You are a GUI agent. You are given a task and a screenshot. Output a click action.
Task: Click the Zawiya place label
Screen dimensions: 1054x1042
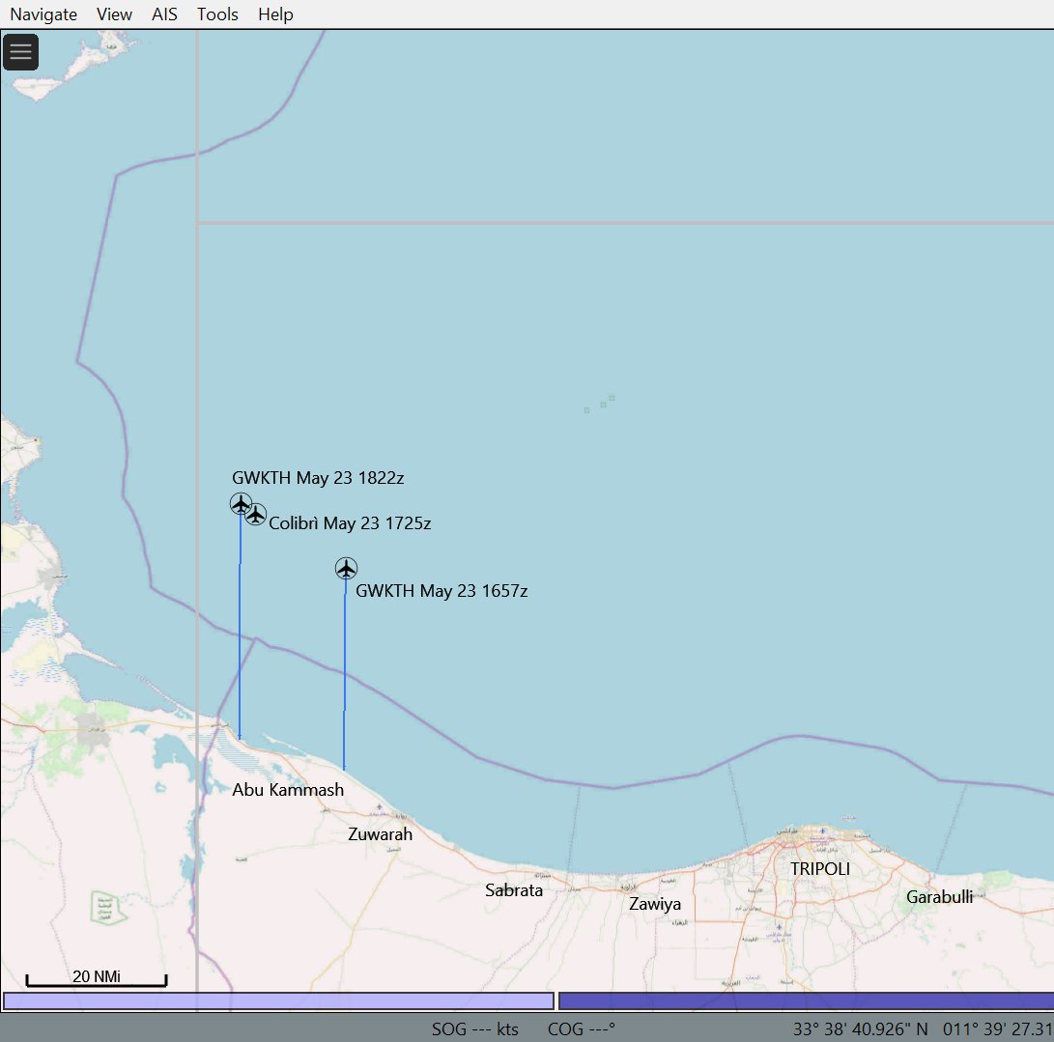[655, 904]
